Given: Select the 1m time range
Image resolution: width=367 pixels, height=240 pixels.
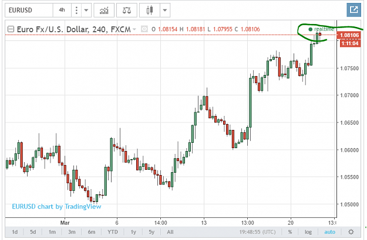Looking at the screenshot, I should click(52, 232).
